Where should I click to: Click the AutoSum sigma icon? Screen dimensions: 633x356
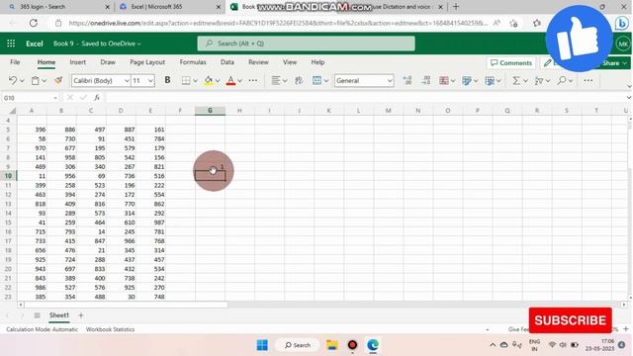click(516, 81)
